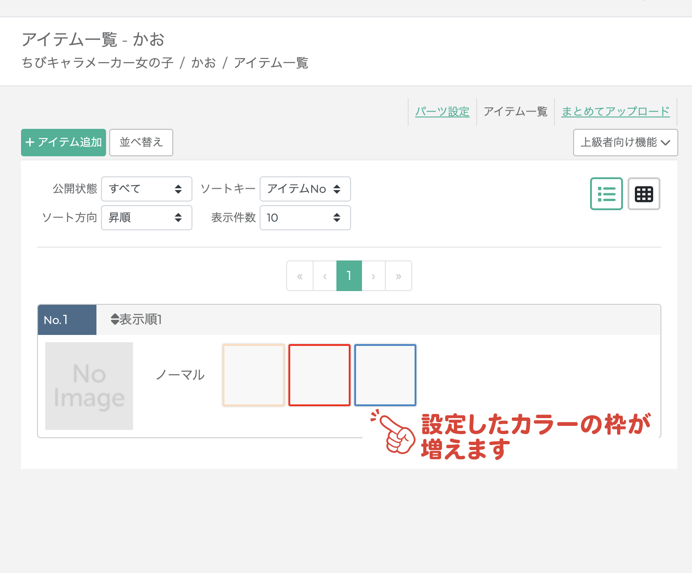Click the 並べ替え button
The height and width of the screenshot is (573, 692).
[x=141, y=143]
